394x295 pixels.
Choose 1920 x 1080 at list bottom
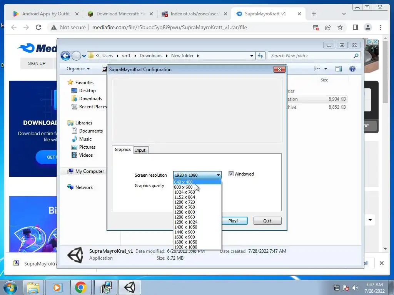coord(197,247)
